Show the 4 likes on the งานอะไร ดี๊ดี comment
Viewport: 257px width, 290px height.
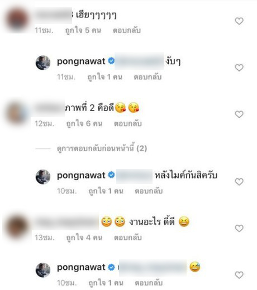pos(84,238)
